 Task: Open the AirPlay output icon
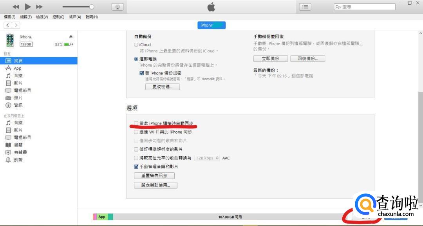(117, 7)
